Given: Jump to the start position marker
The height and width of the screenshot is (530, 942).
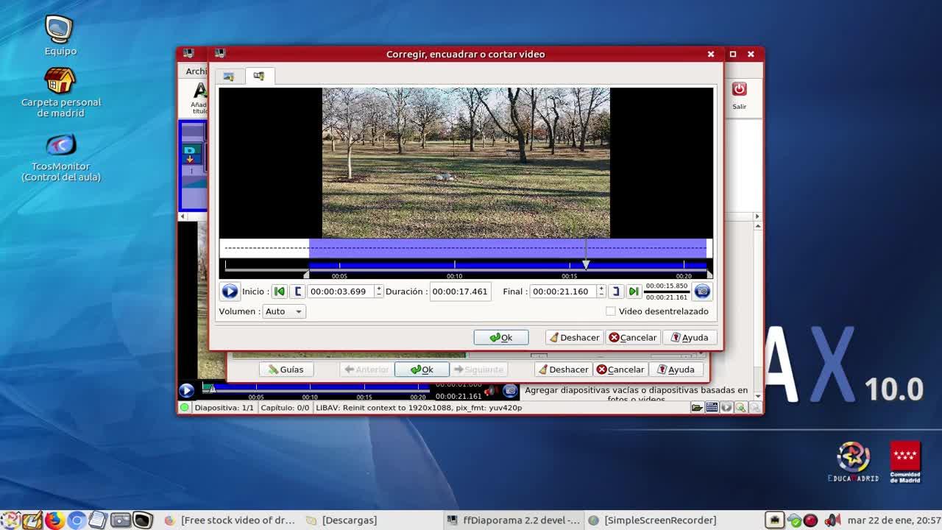Looking at the screenshot, I should click(279, 291).
